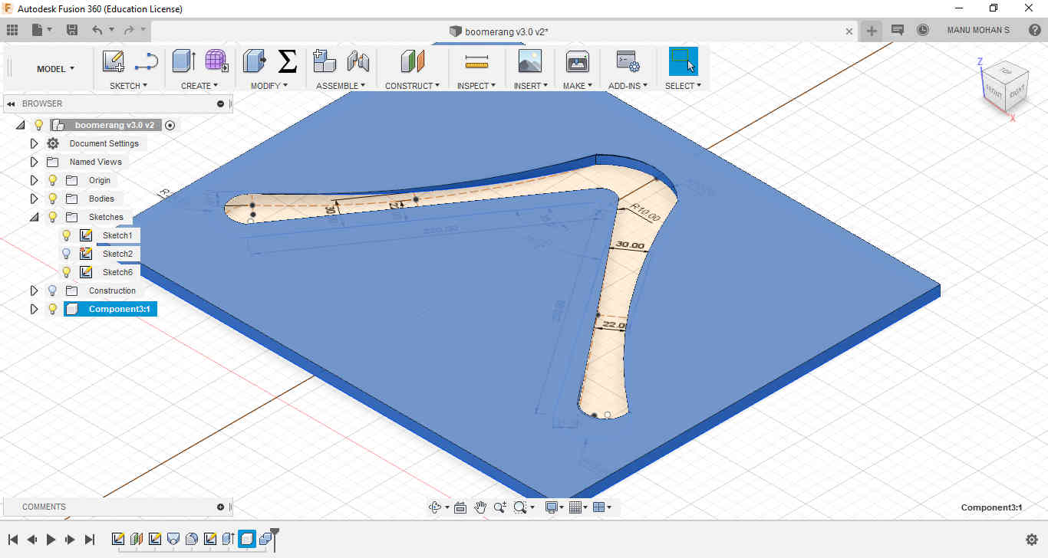Viewport: 1048px width, 558px height.
Task: Open the CREATE menu
Action: pyautogui.click(x=199, y=86)
